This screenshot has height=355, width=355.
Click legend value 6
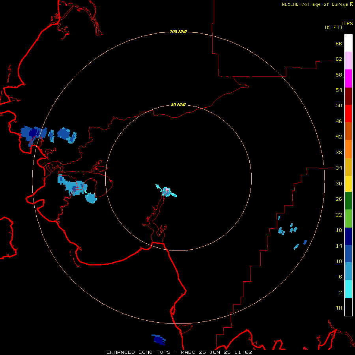340,277
